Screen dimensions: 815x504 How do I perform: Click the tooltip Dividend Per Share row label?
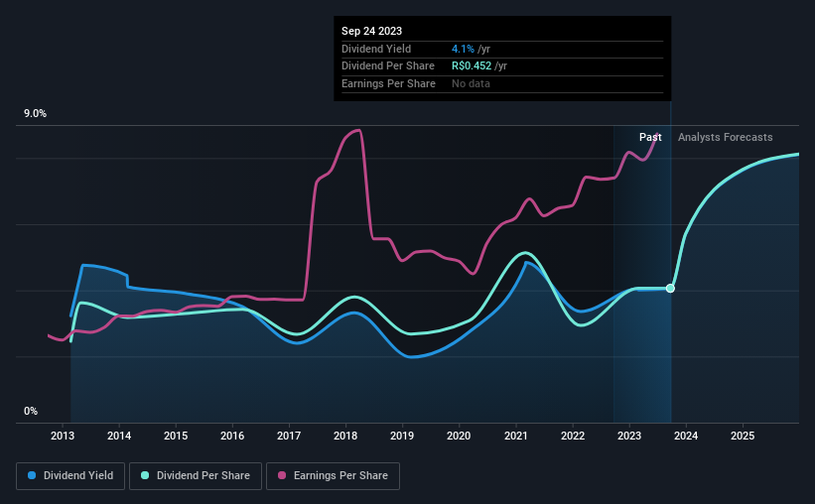[x=388, y=66]
